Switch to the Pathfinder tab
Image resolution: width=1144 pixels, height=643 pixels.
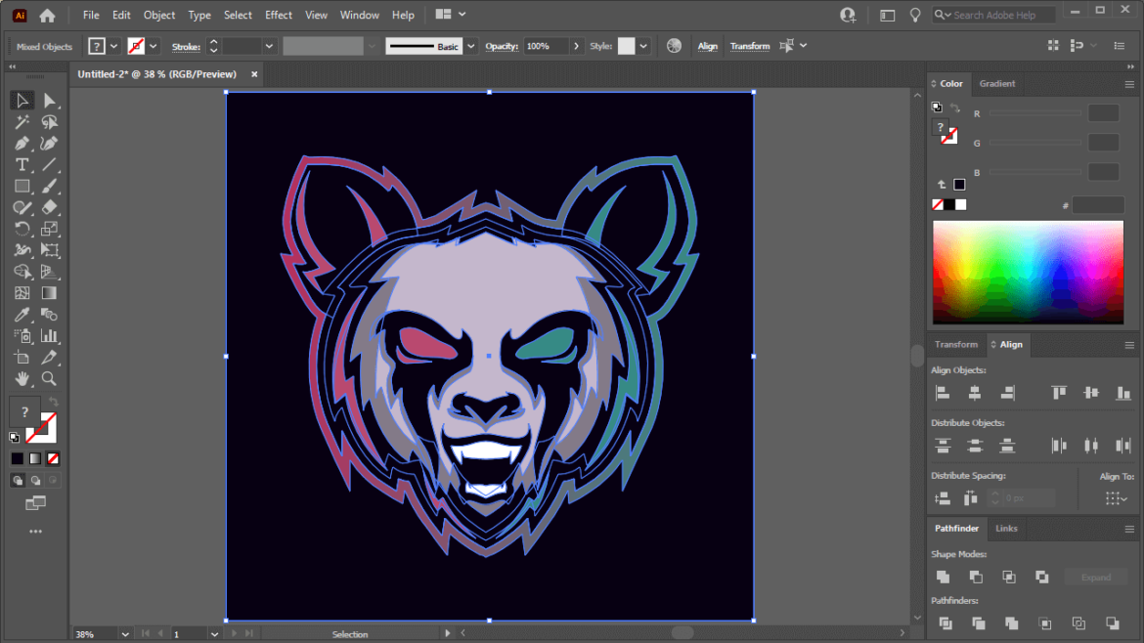pyautogui.click(x=956, y=529)
